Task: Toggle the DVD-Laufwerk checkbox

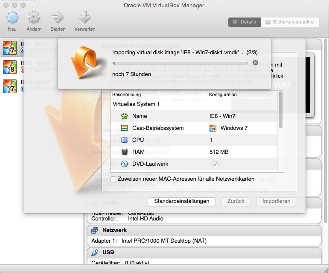Action: click(x=215, y=164)
